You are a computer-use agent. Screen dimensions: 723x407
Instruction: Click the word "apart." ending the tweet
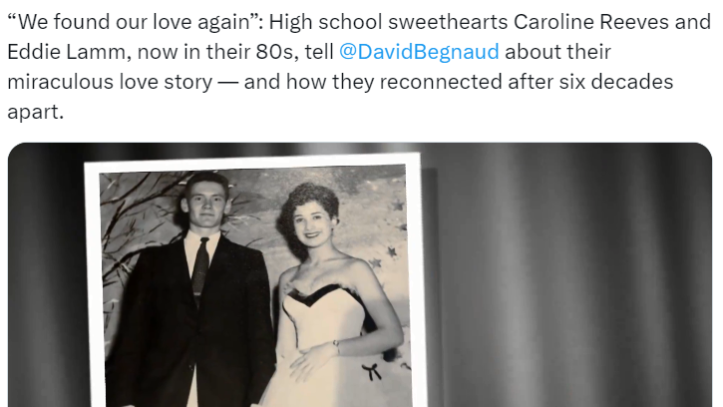[35, 112]
